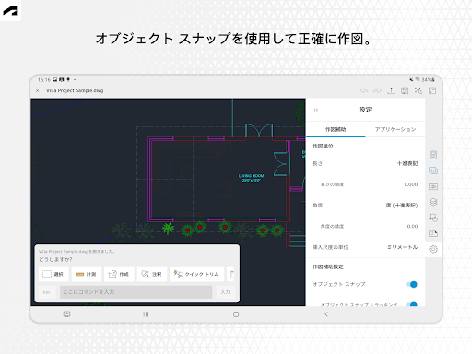472x354 pixels.
Task: Tap the Android back button
Action: (326, 314)
